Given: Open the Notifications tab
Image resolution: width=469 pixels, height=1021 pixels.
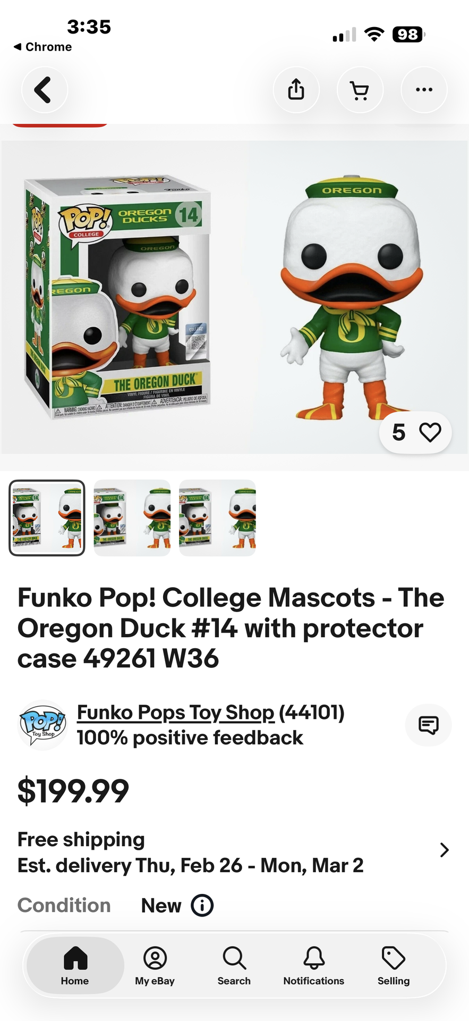Looking at the screenshot, I should point(313,965).
